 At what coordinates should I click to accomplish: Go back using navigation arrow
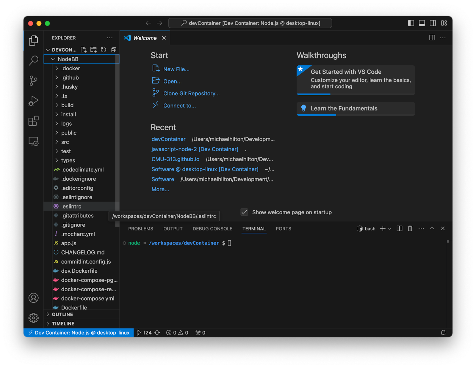point(148,23)
